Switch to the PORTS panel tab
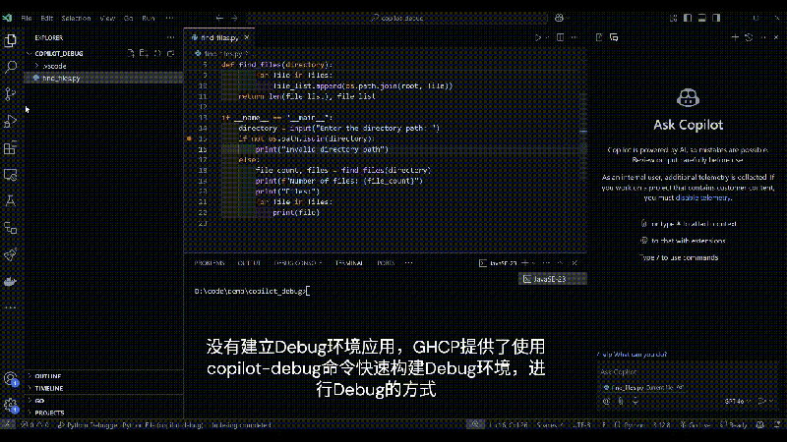This screenshot has height=442, width=787. [386, 263]
